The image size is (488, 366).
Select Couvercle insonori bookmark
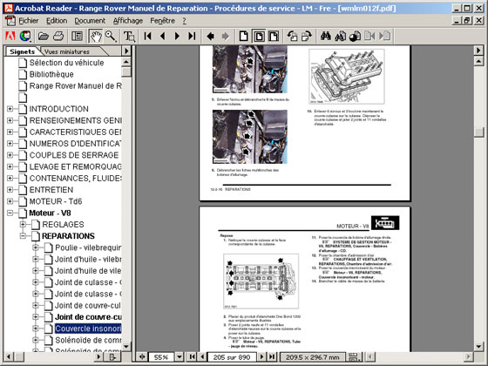tap(88, 329)
